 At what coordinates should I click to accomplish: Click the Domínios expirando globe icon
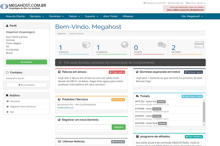click(x=137, y=72)
